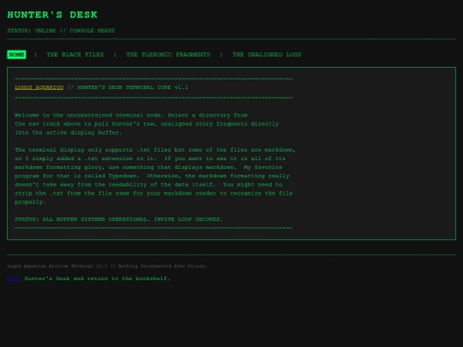Click the "The terminal display only supports .txt files" line
This screenshot has width=463, height=347.
click(155, 150)
